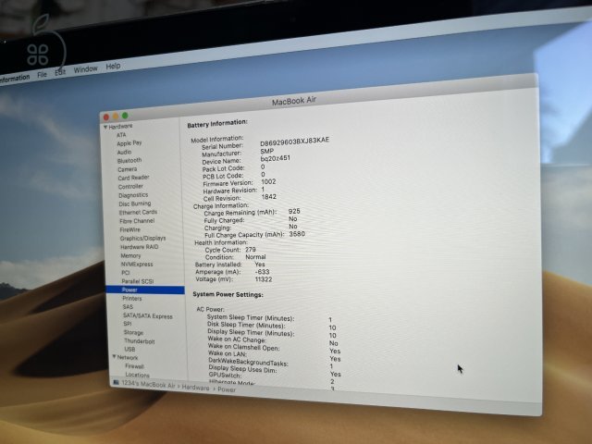Click the computer icon in path bar

tap(116, 383)
